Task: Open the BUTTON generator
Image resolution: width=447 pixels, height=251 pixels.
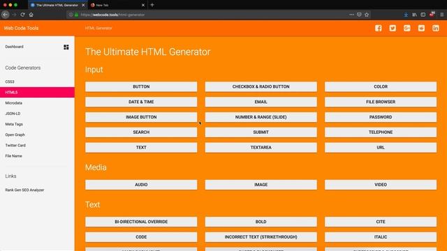Action: click(141, 86)
